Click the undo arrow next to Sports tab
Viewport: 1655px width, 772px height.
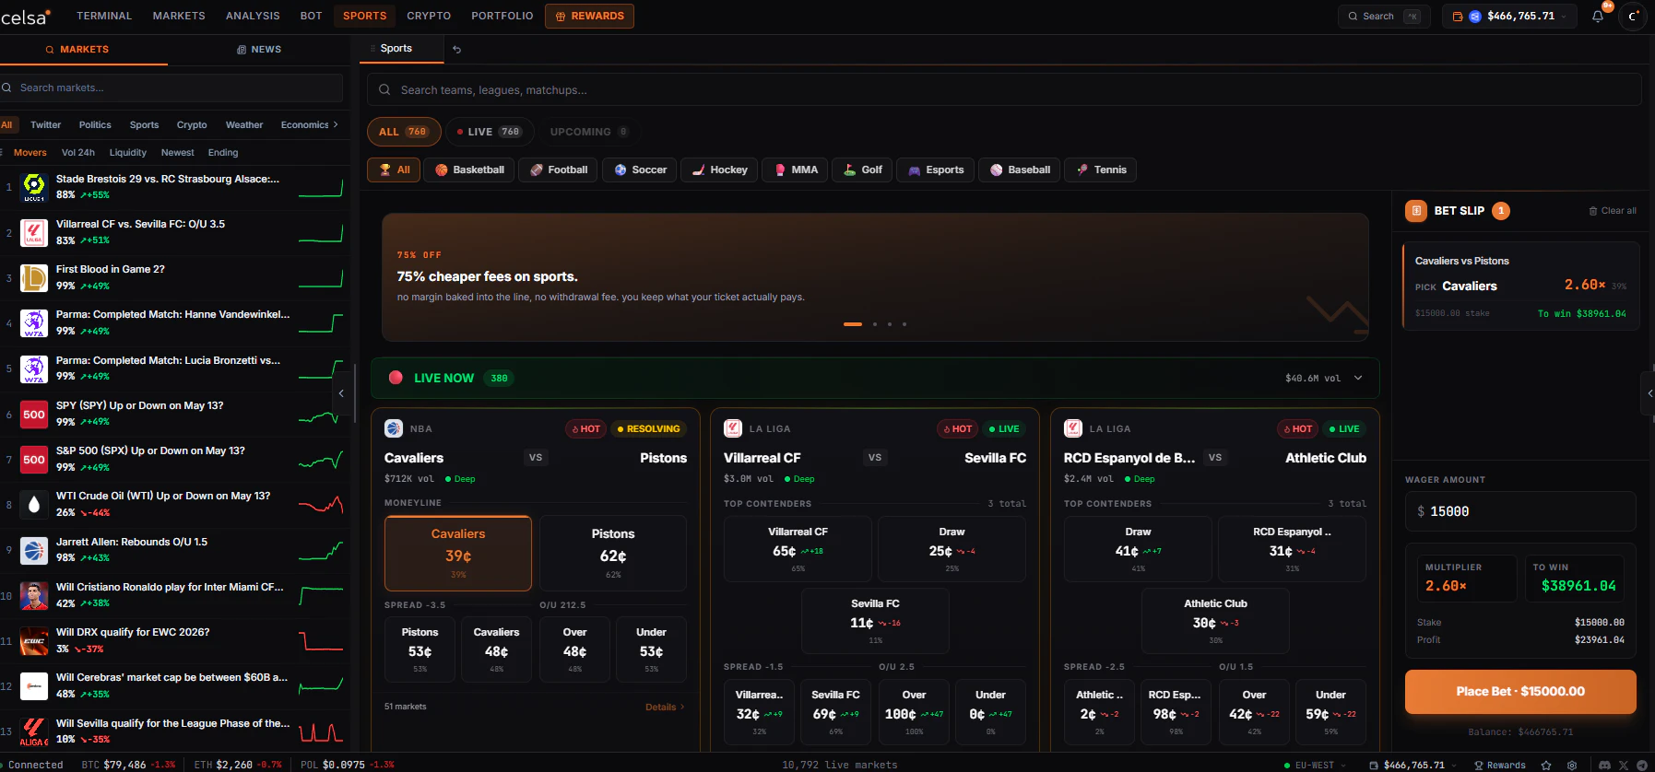pyautogui.click(x=456, y=50)
